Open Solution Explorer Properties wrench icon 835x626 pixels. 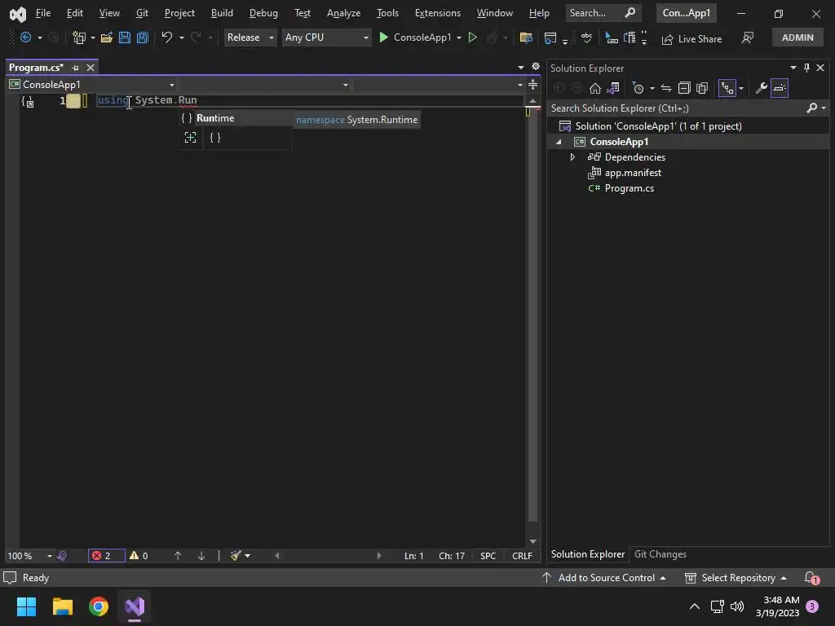[761, 88]
